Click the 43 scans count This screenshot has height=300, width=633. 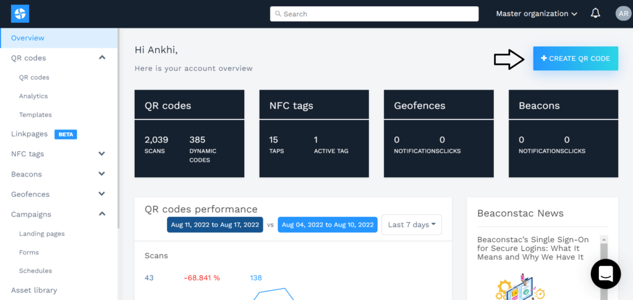[x=149, y=278]
